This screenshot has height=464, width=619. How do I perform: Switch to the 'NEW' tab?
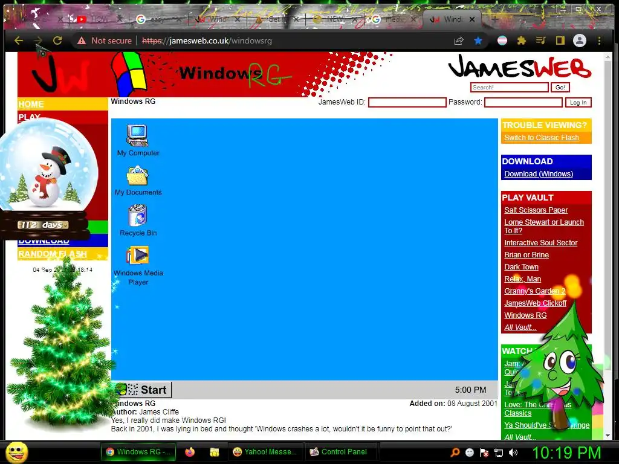[334, 19]
